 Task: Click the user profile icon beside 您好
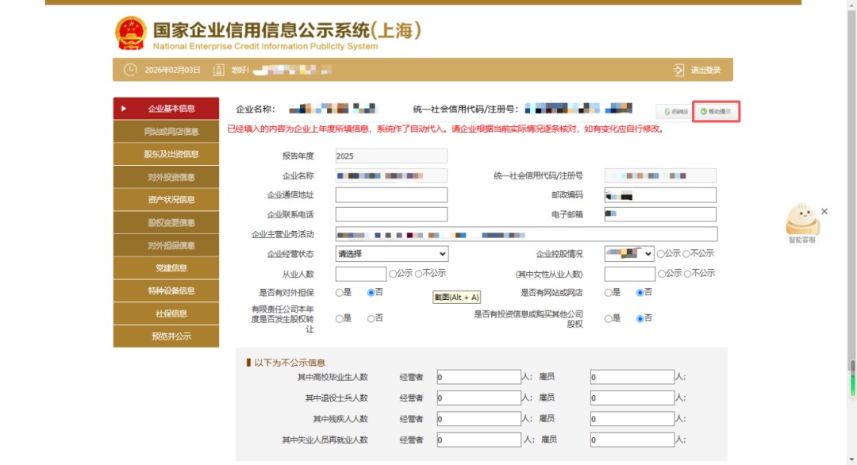(x=218, y=70)
